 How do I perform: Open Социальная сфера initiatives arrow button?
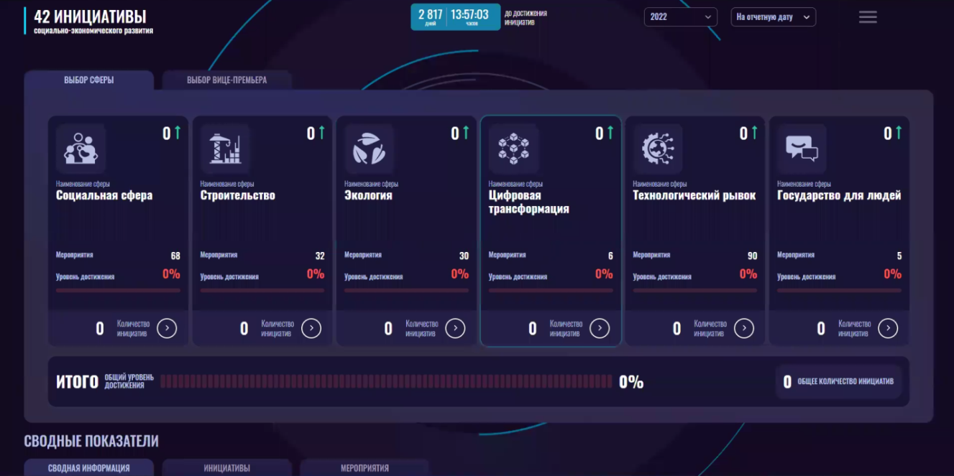[167, 328]
